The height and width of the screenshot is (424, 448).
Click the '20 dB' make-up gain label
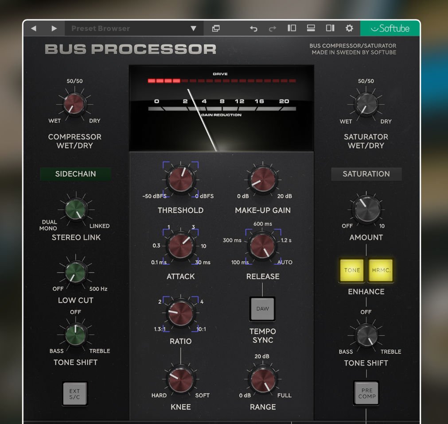[284, 196]
